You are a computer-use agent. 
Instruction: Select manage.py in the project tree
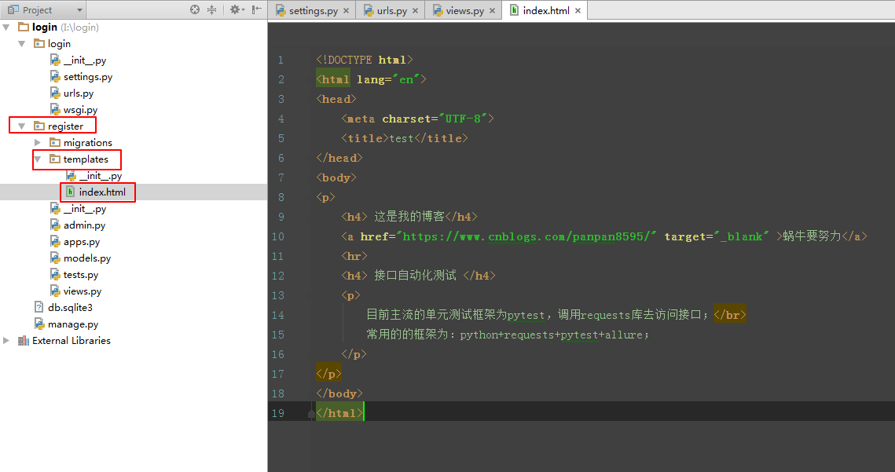[66, 324]
